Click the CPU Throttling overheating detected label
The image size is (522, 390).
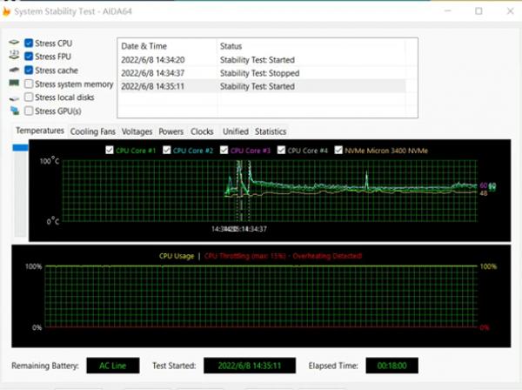pos(283,256)
